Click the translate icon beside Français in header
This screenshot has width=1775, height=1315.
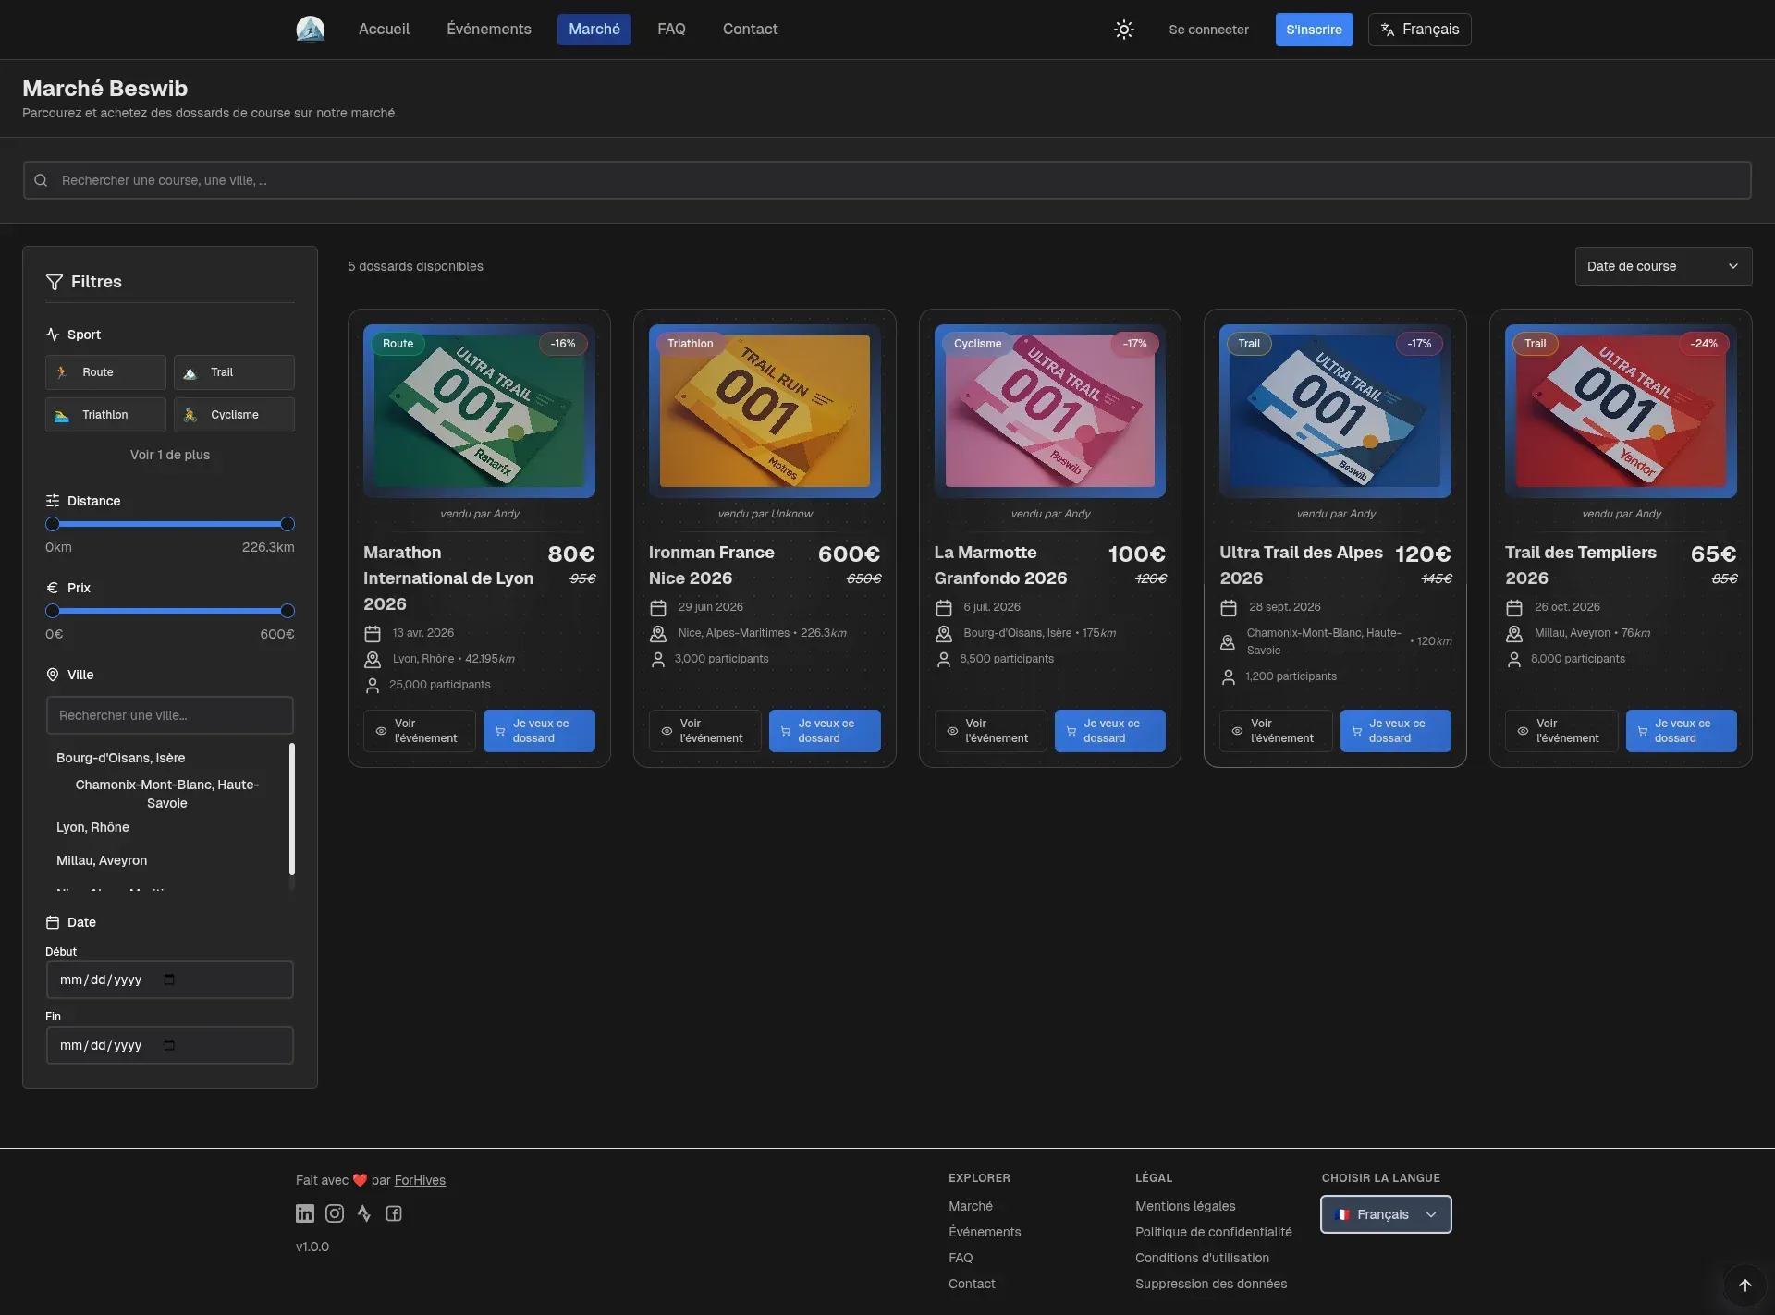[x=1388, y=30]
